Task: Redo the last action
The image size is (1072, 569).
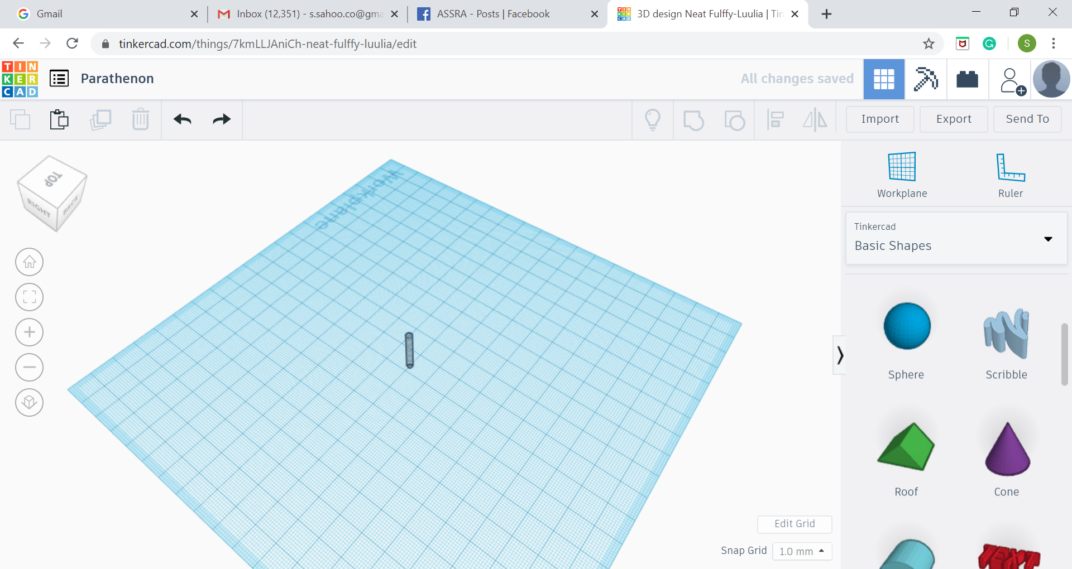Action: (x=222, y=119)
